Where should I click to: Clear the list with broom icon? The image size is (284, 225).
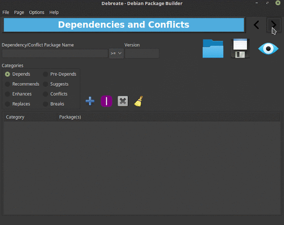(138, 101)
